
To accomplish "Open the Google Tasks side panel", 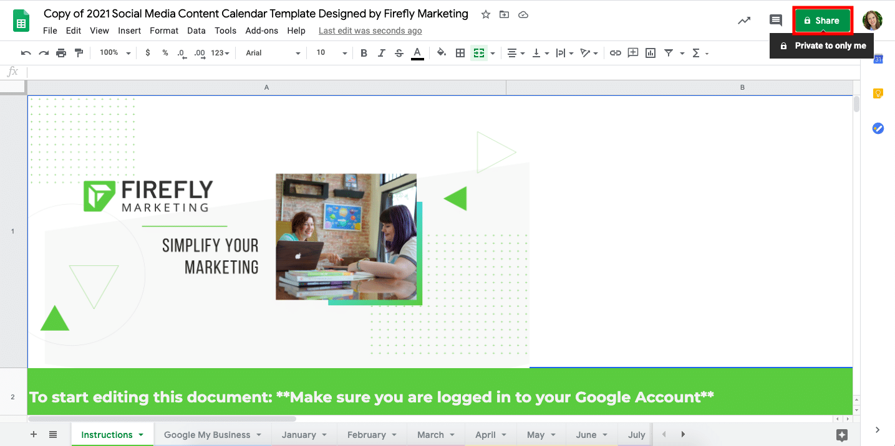I will click(x=878, y=128).
